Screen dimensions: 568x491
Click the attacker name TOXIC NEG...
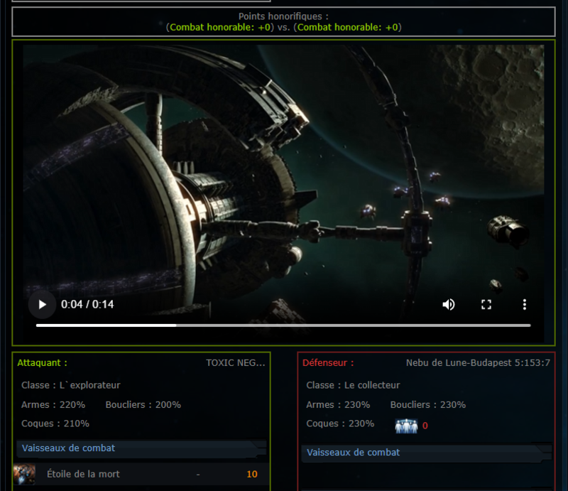point(236,362)
